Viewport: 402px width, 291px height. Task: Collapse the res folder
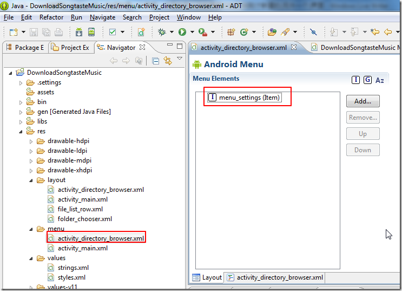[x=21, y=132]
